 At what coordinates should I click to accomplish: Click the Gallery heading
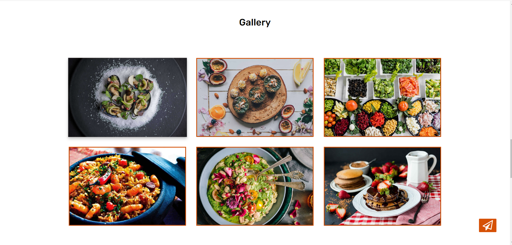(x=255, y=22)
